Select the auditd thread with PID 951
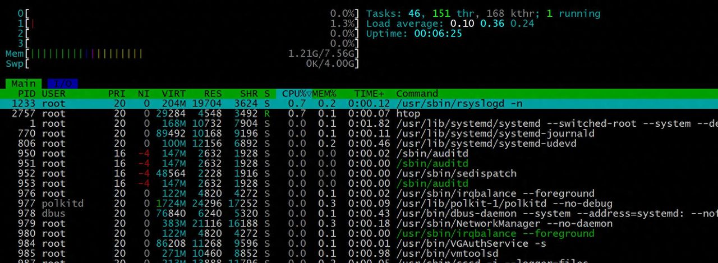This screenshot has width=718, height=263. pyautogui.click(x=359, y=164)
